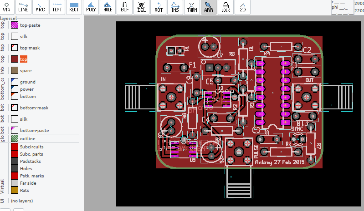Select the VIA tool
Image resolution: width=364 pixels, height=211 pixels.
tap(6, 7)
